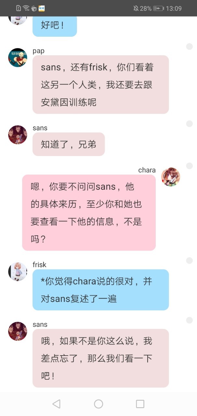Tap the Wi-Fi status icon

pos(26,8)
